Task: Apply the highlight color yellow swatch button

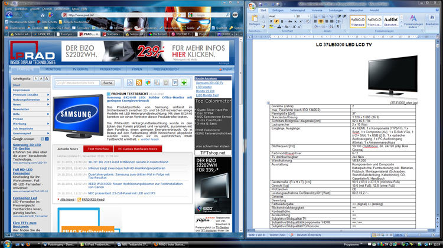Action: (271, 27)
